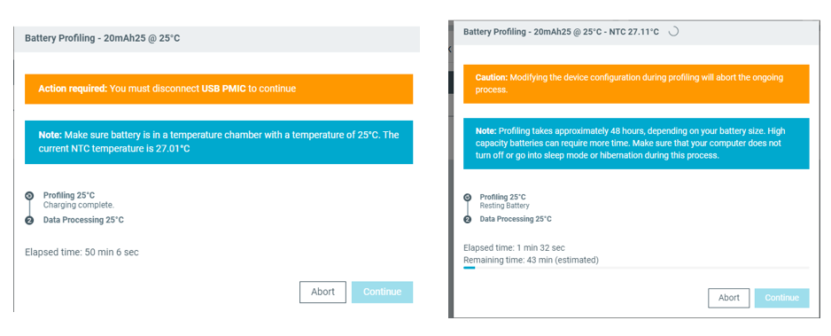
Task: Click step 1 circle icon in left dialog
Action: coord(30,196)
